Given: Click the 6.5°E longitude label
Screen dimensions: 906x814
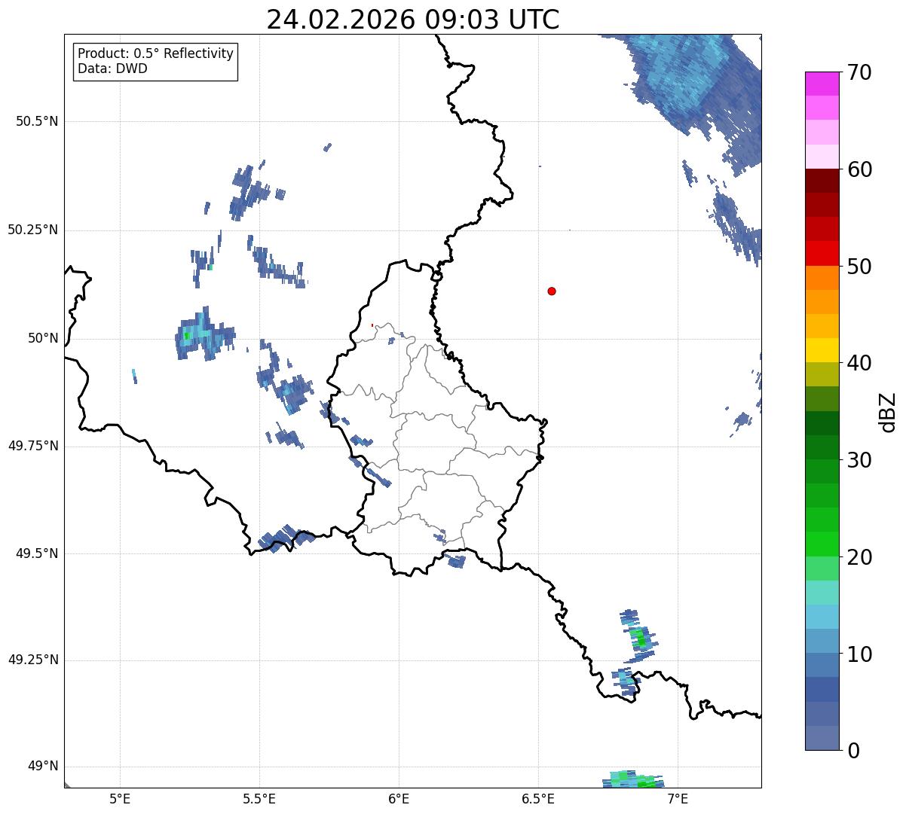Looking at the screenshot, I should (x=538, y=798).
